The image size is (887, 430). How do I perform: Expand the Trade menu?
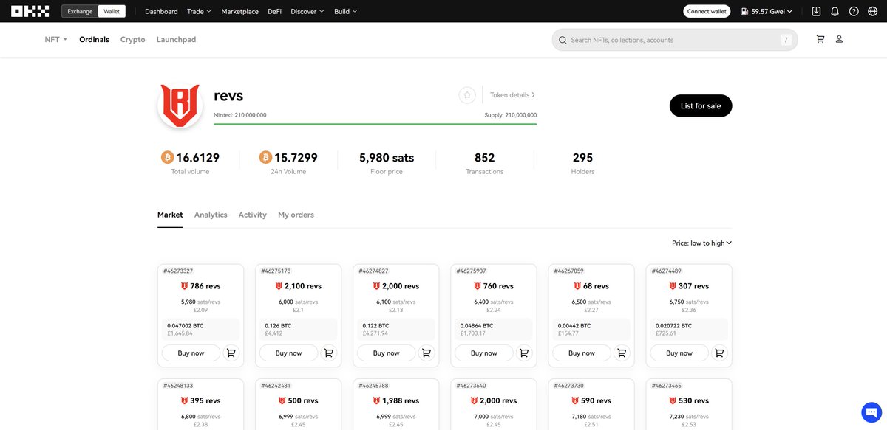199,11
